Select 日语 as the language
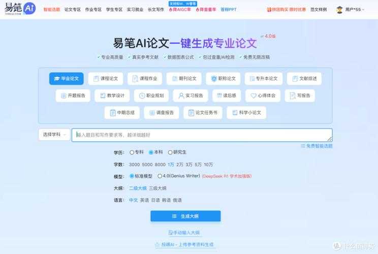378x254 pixels. [x=155, y=200]
